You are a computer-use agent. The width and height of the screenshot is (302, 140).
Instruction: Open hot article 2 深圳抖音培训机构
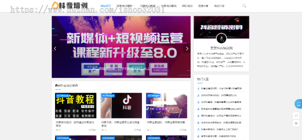(x=219, y=95)
